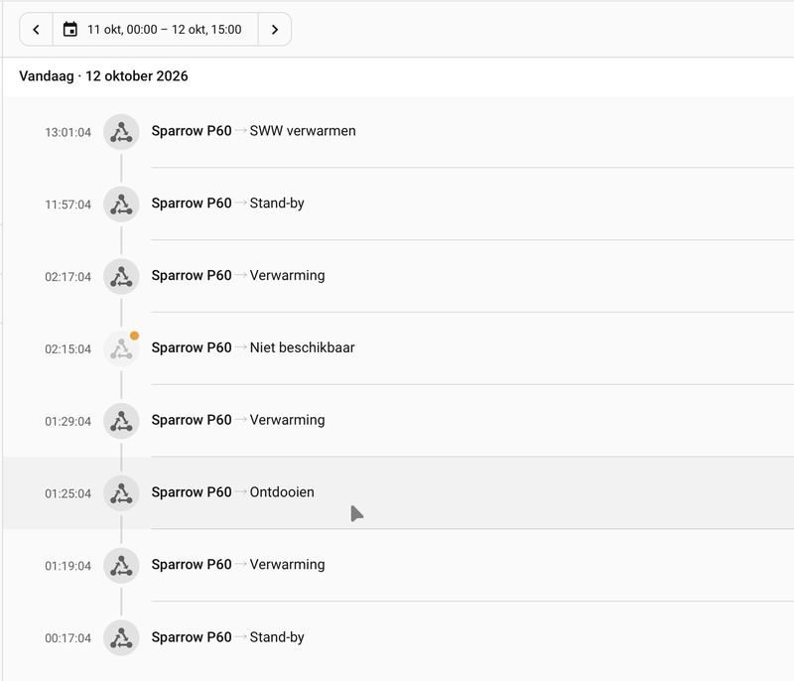Screen dimensions: 794x681
Task: Select the 'Niet beschikbaar' state text
Action: [303, 347]
